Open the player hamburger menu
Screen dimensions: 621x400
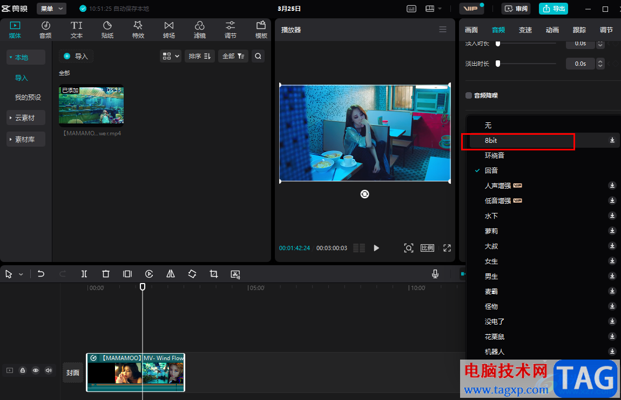tap(443, 30)
